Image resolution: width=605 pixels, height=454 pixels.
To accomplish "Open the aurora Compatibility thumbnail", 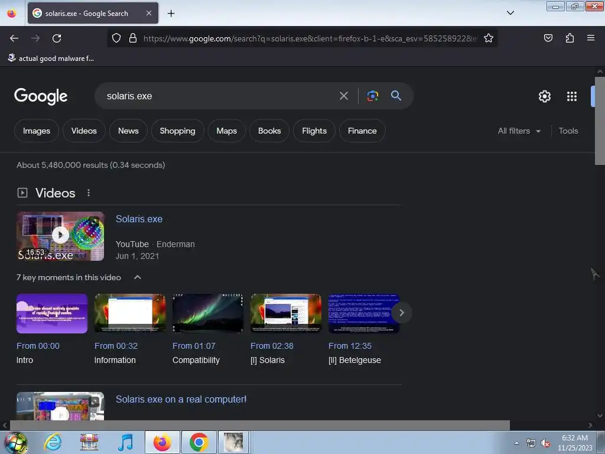I will (207, 313).
